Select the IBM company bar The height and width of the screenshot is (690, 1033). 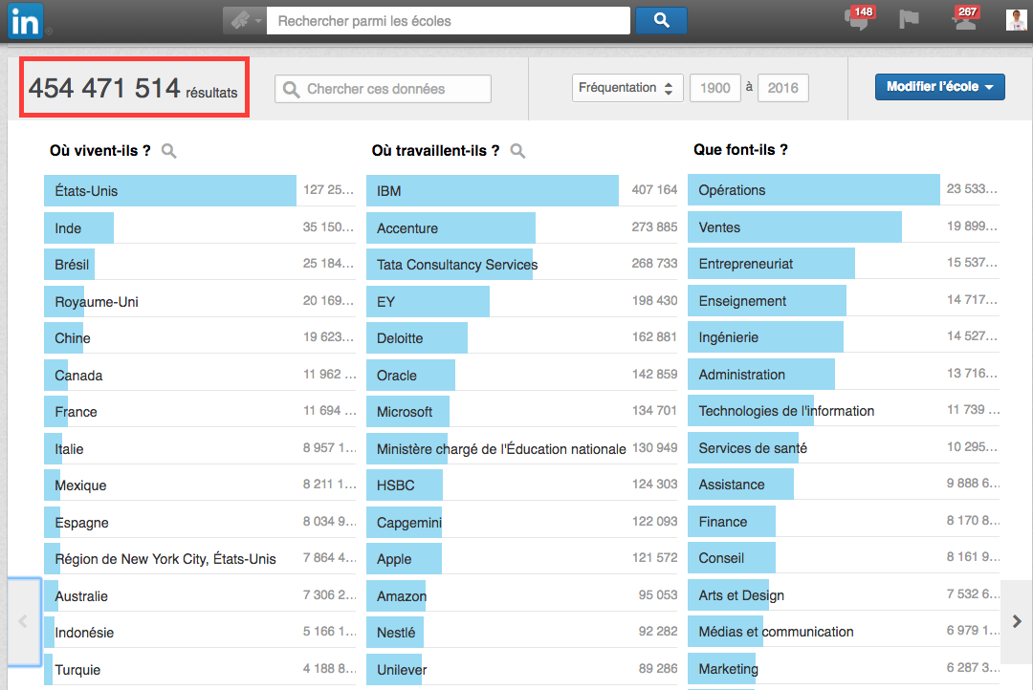[492, 190]
